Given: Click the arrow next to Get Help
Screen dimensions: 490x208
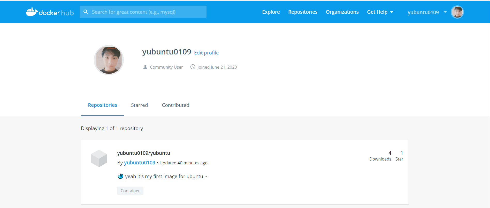Looking at the screenshot, I should (392, 12).
